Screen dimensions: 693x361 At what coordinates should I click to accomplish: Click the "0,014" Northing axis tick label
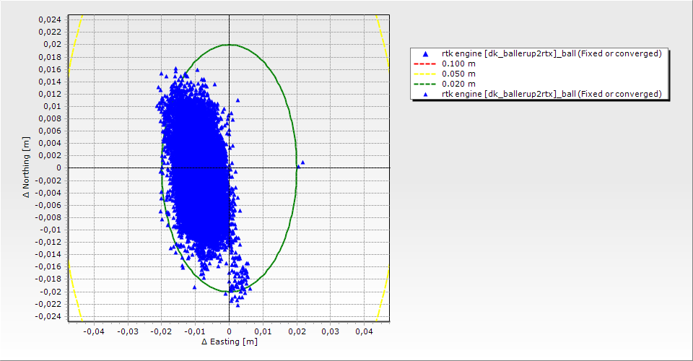[50, 82]
